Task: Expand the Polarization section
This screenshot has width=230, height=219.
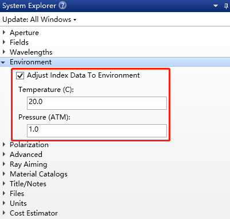Action: coord(4,145)
